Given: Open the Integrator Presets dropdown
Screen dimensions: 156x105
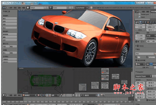Looking at the screenshot, I should [x=143, y=76].
